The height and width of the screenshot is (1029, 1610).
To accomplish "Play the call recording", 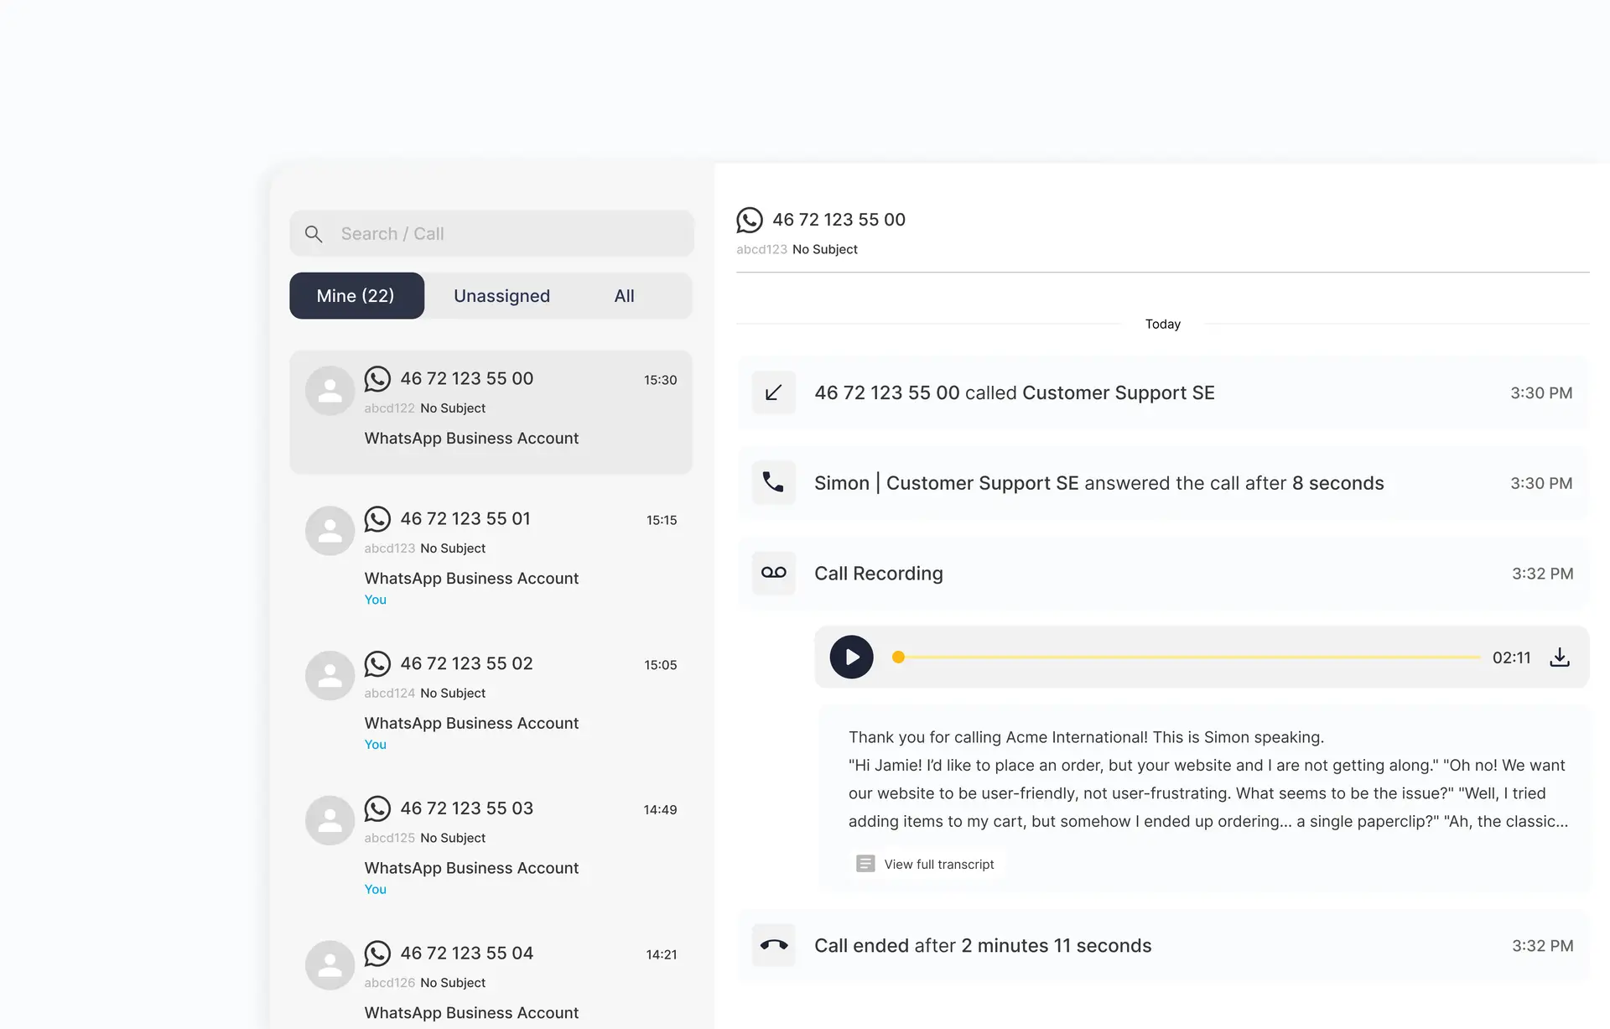I will click(851, 657).
